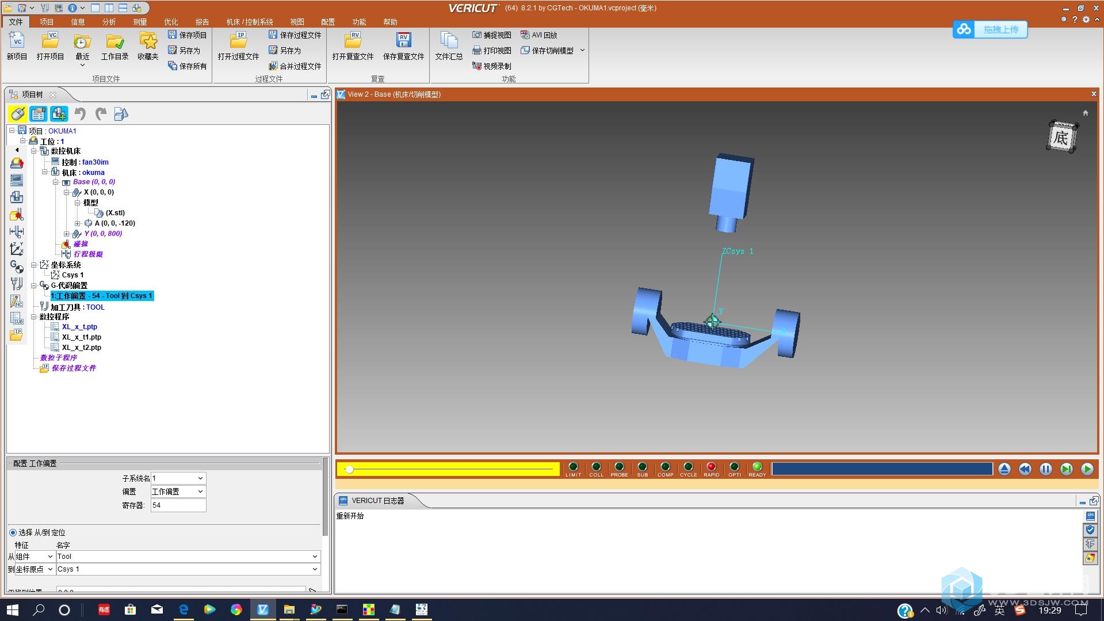
Task: Click the coordinate system sidebar icon
Action: pos(17,249)
